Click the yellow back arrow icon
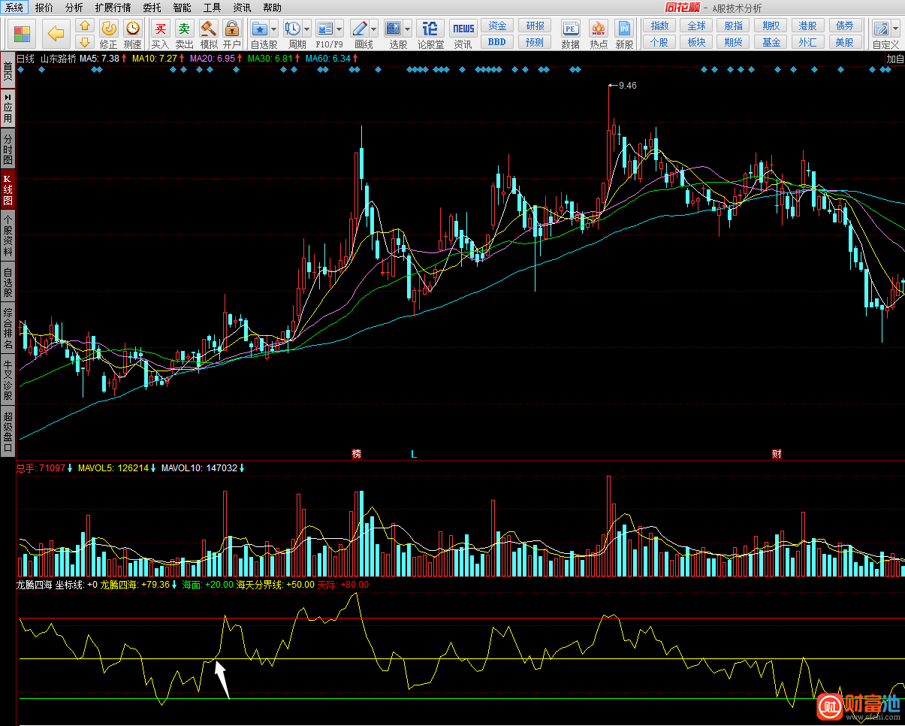The width and height of the screenshot is (905, 726). pyautogui.click(x=56, y=33)
